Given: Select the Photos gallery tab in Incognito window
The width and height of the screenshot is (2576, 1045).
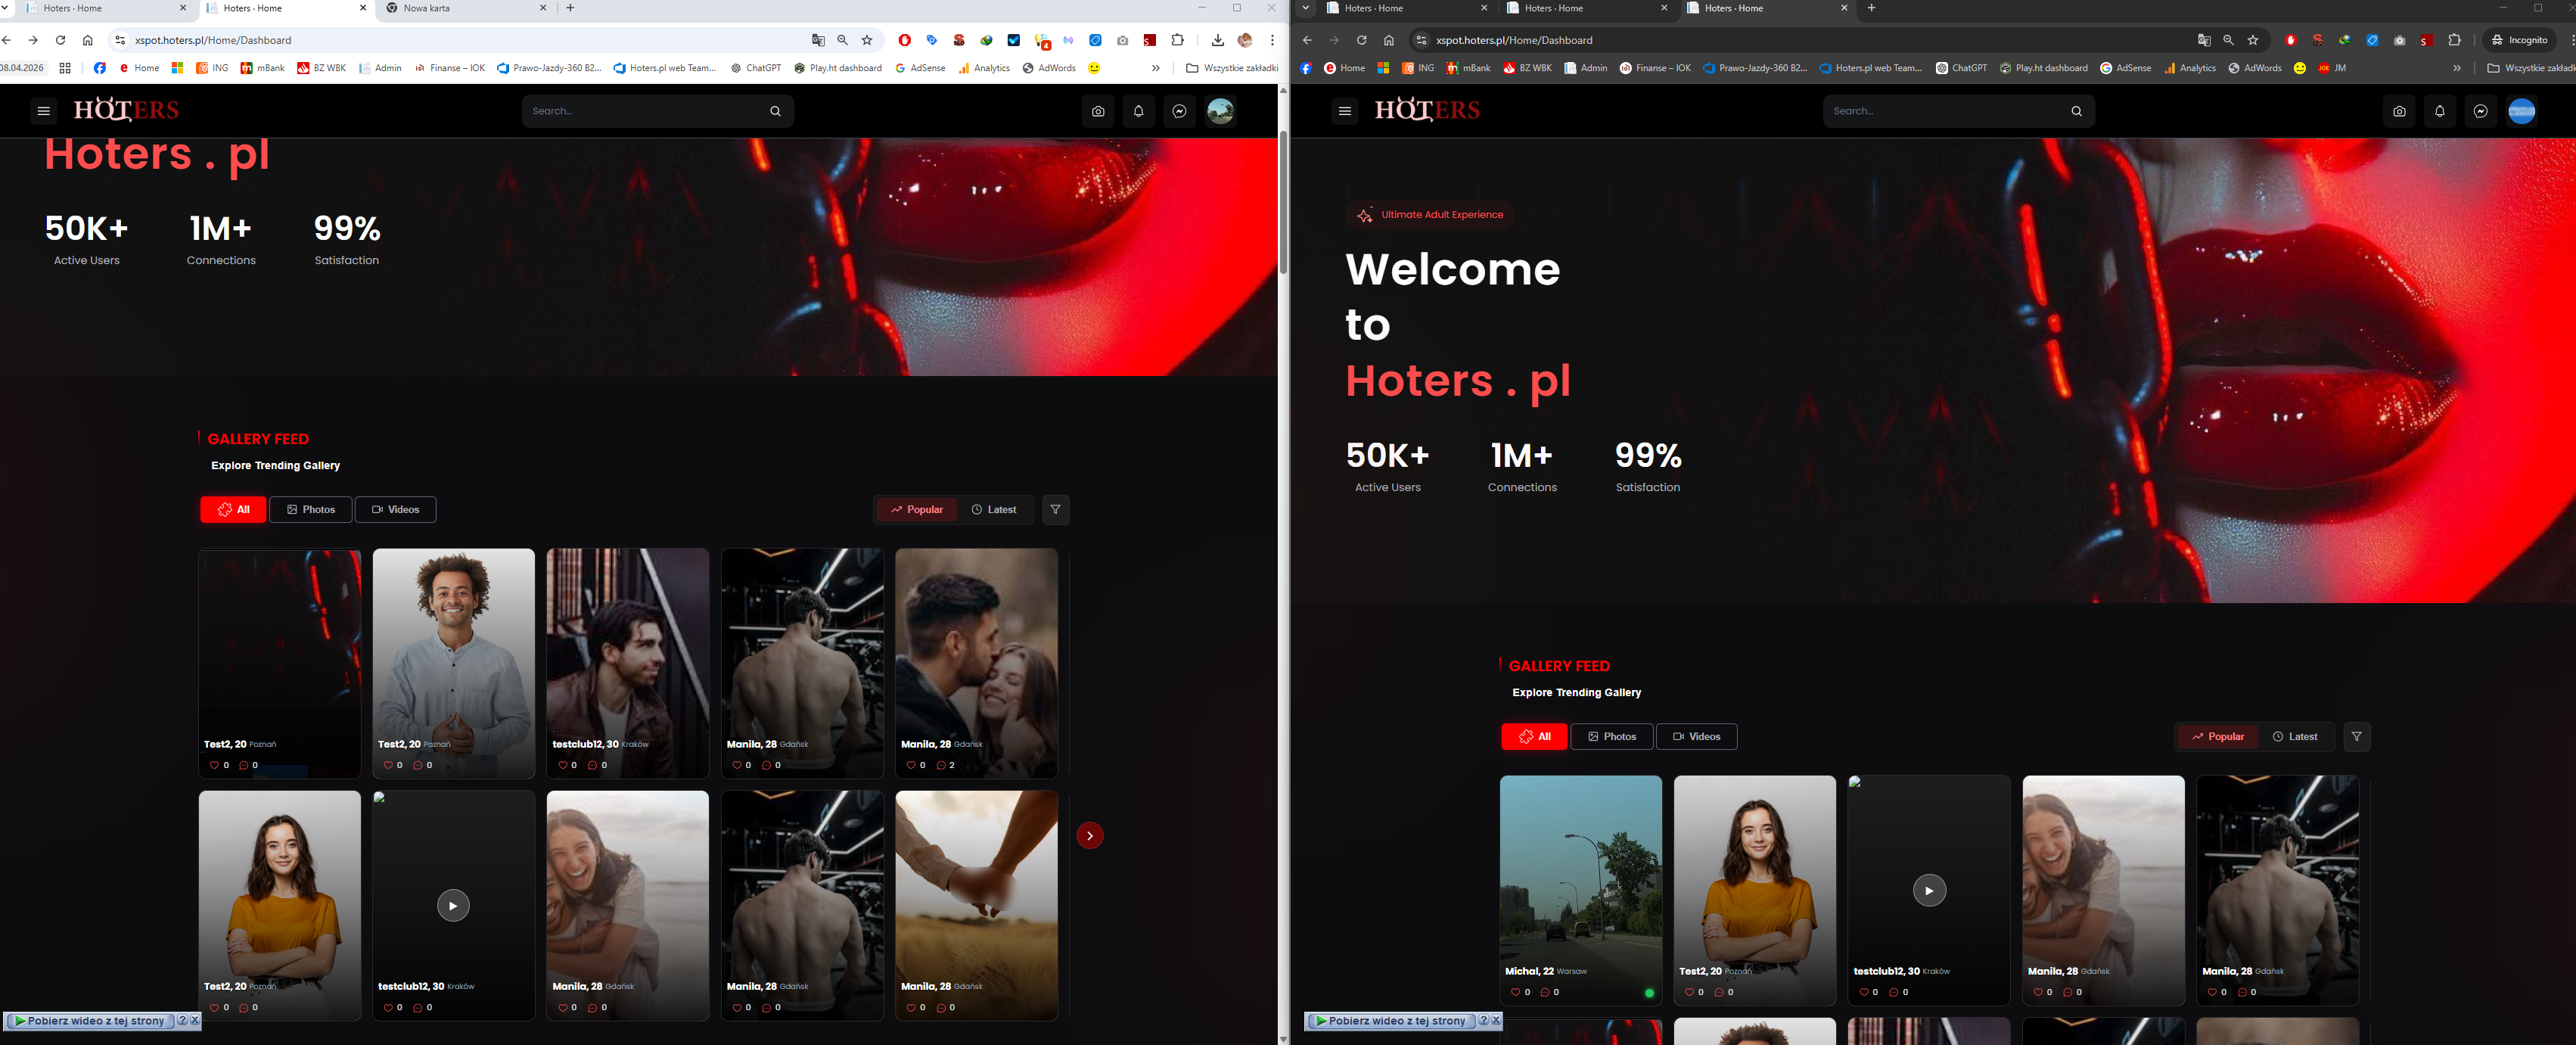Looking at the screenshot, I should [1612, 737].
